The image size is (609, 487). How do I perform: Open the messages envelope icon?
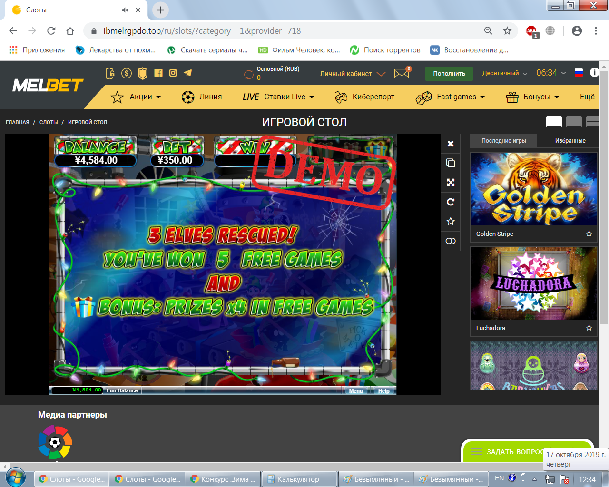pos(402,74)
